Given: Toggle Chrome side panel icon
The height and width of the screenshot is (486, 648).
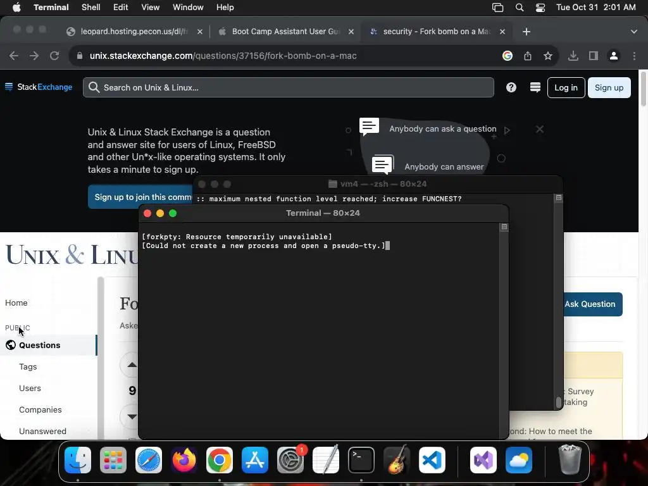Looking at the screenshot, I should click(594, 56).
